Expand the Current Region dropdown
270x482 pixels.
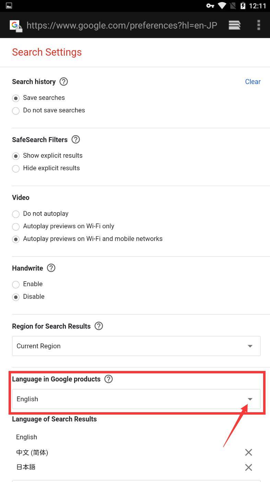tap(136, 346)
